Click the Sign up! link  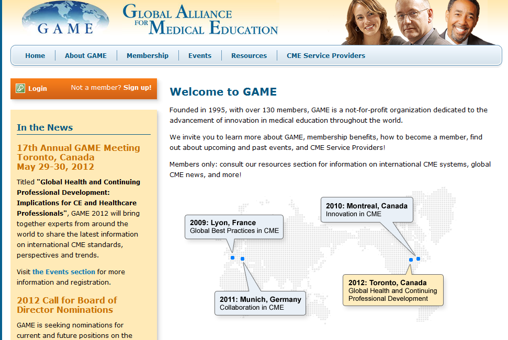pos(138,88)
